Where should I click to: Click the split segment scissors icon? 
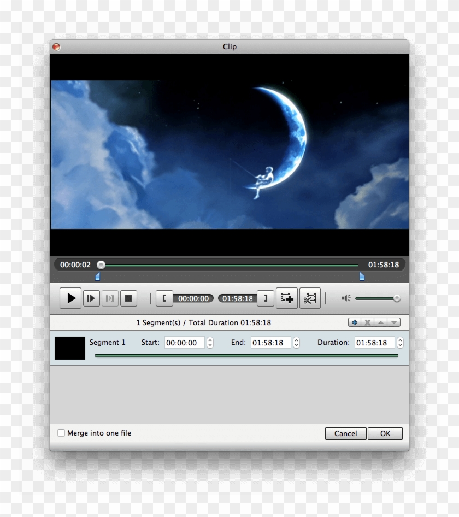tap(310, 298)
